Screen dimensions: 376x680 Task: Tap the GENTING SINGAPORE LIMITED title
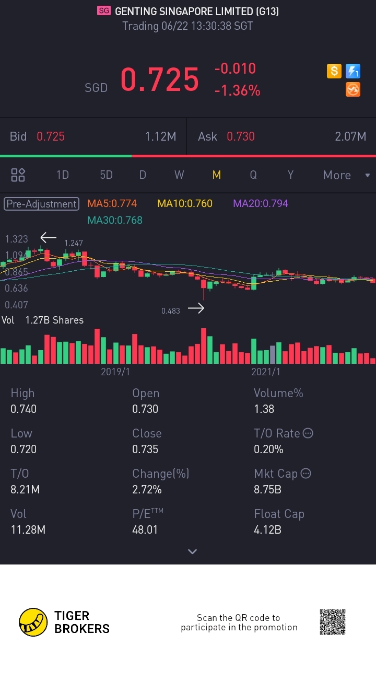197,11
